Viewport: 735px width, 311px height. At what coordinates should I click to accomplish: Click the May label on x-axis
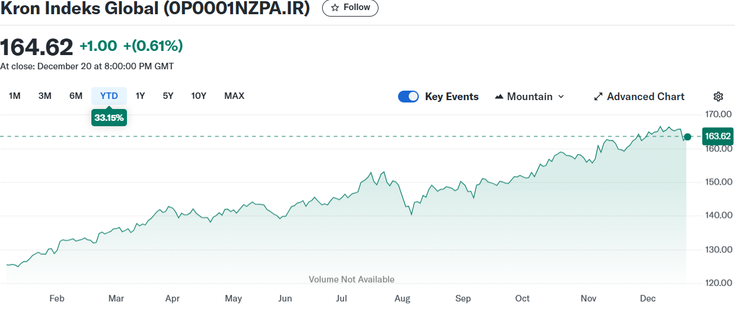coord(234,299)
